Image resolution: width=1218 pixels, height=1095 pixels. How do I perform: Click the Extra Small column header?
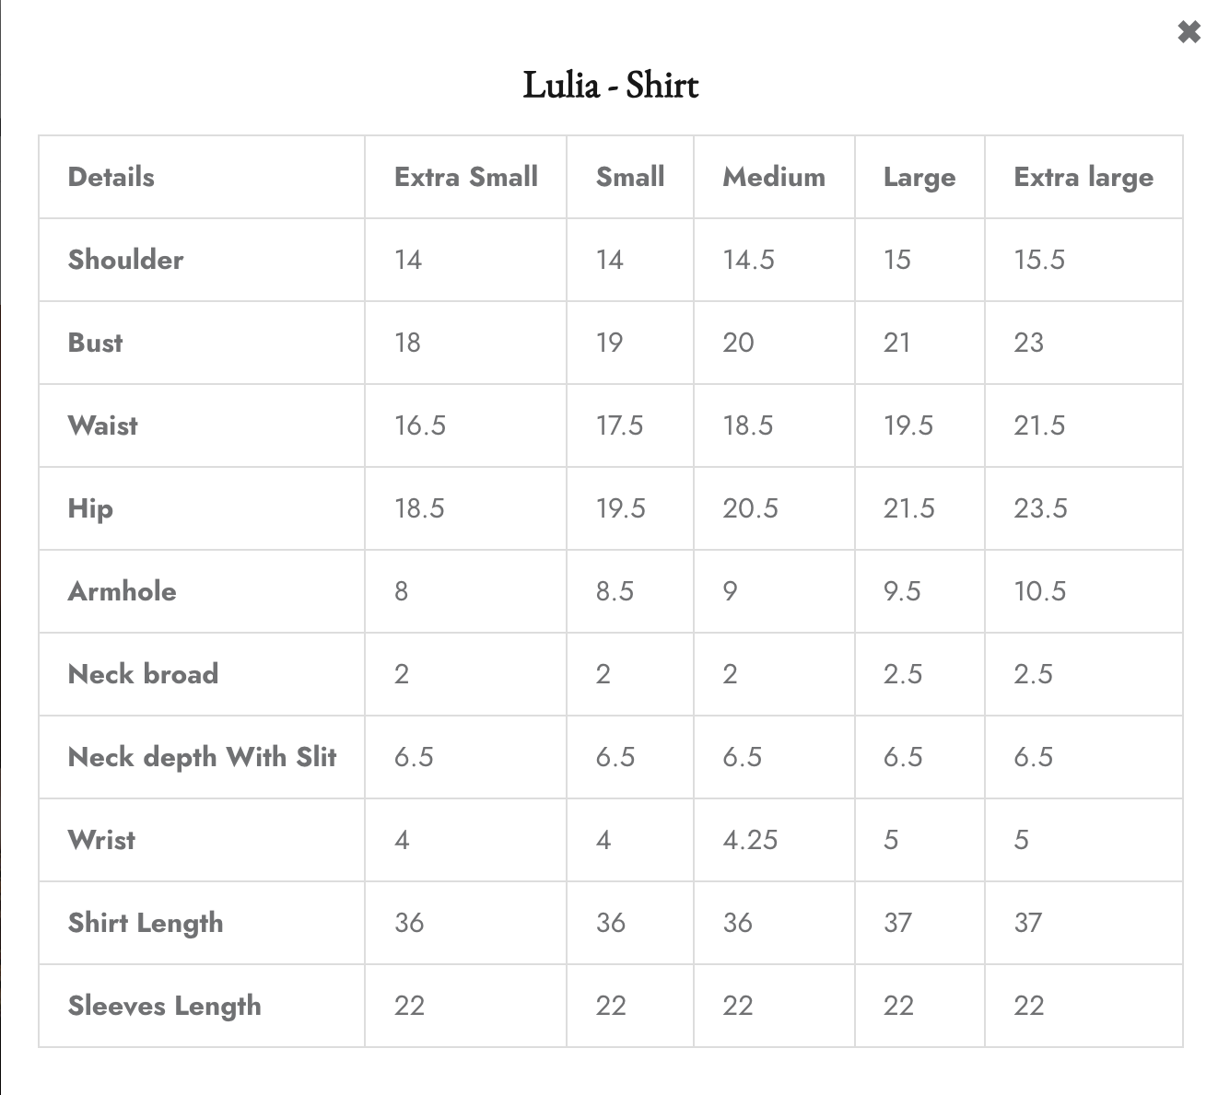pos(465,177)
